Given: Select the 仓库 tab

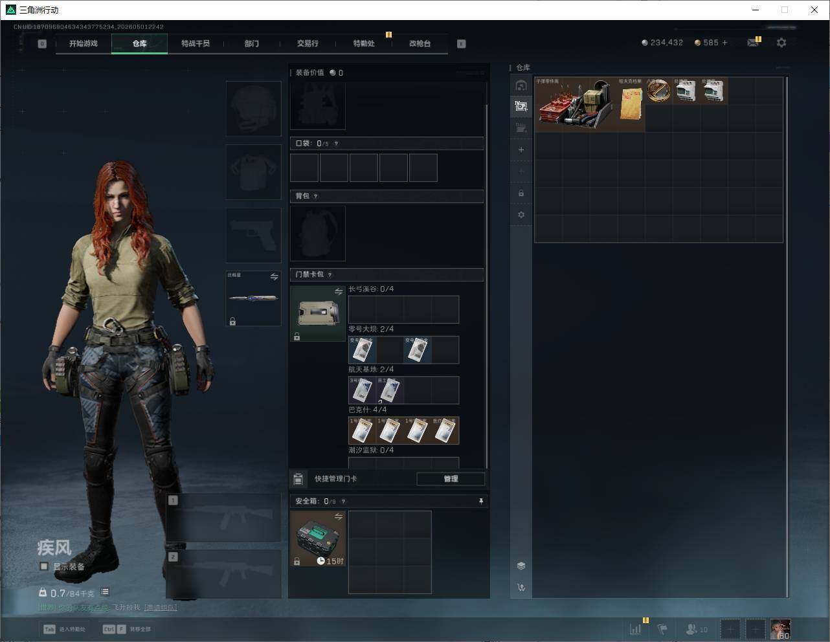Looking at the screenshot, I should [140, 43].
